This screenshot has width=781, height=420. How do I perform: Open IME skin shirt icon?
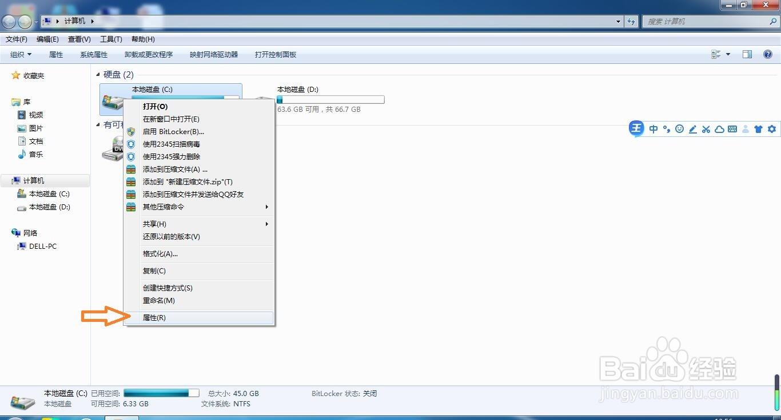(759, 129)
